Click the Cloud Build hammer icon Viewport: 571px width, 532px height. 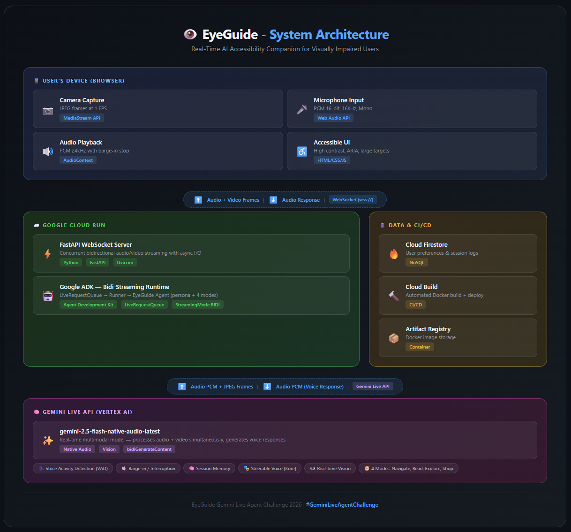tap(394, 296)
